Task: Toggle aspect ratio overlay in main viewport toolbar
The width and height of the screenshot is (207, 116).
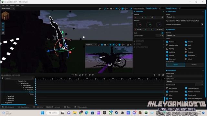Action: click(108, 9)
